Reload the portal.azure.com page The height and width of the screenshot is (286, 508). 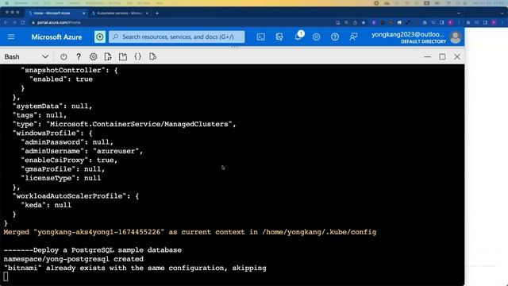point(23,22)
